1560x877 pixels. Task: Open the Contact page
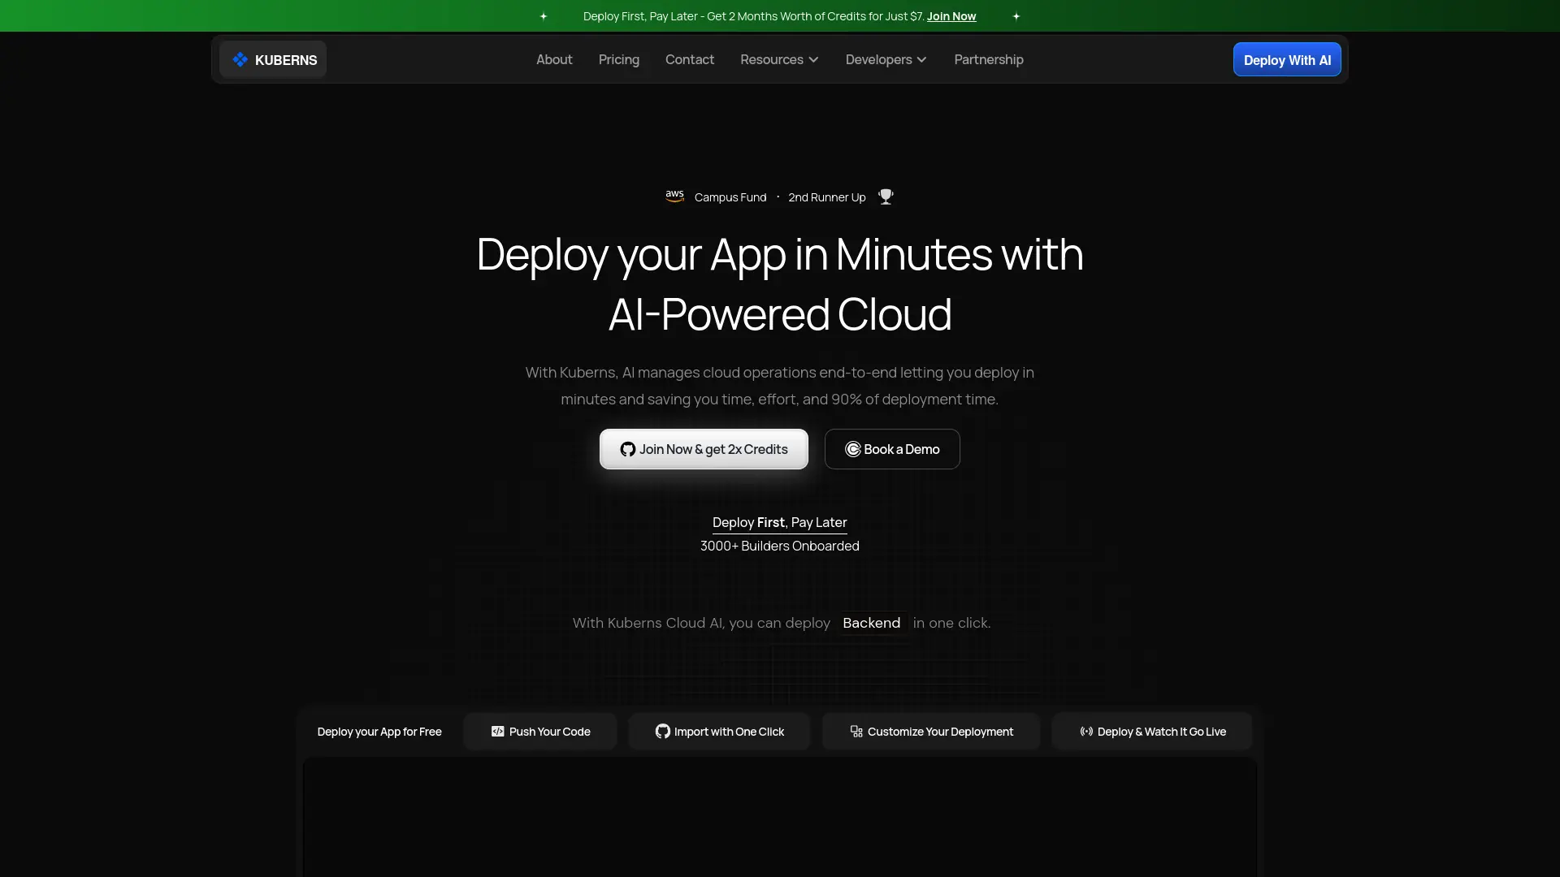(689, 59)
